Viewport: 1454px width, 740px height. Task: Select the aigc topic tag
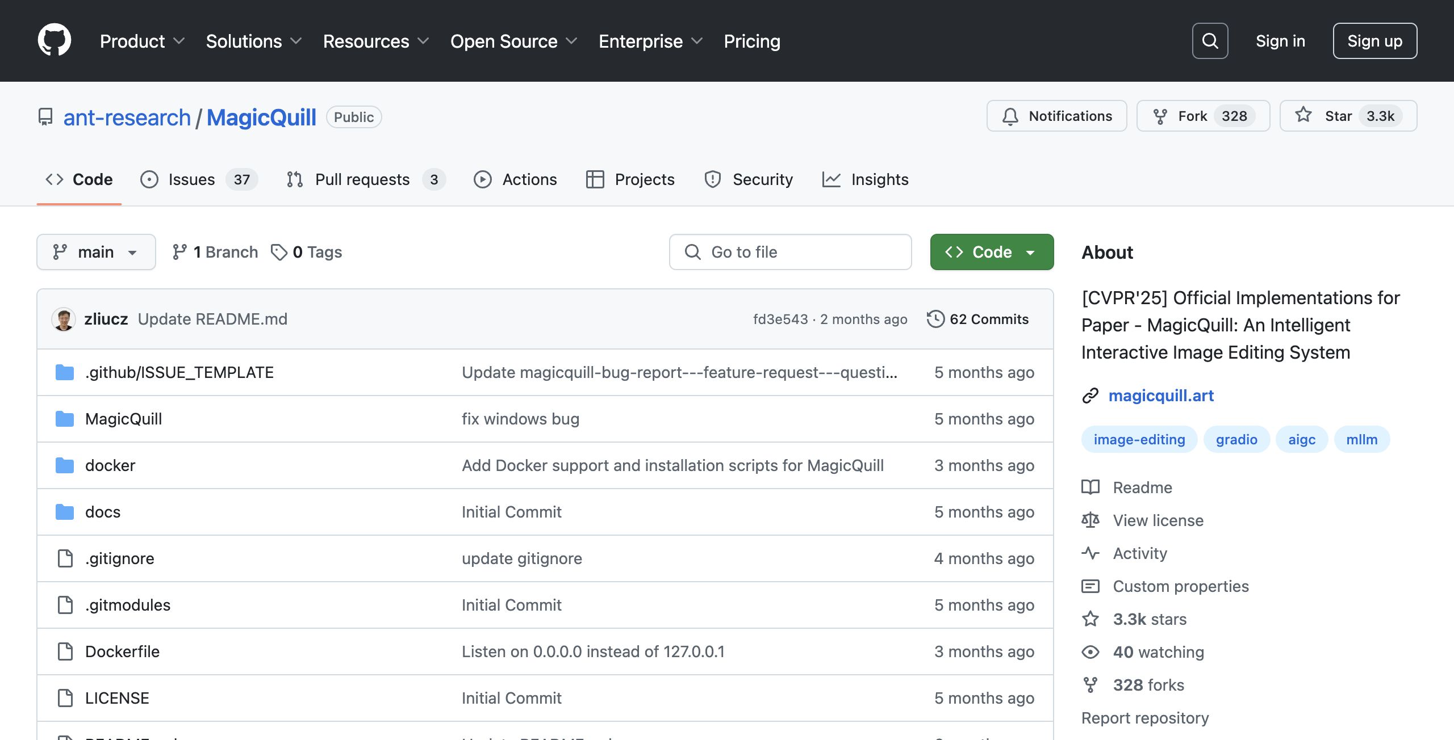tap(1302, 439)
